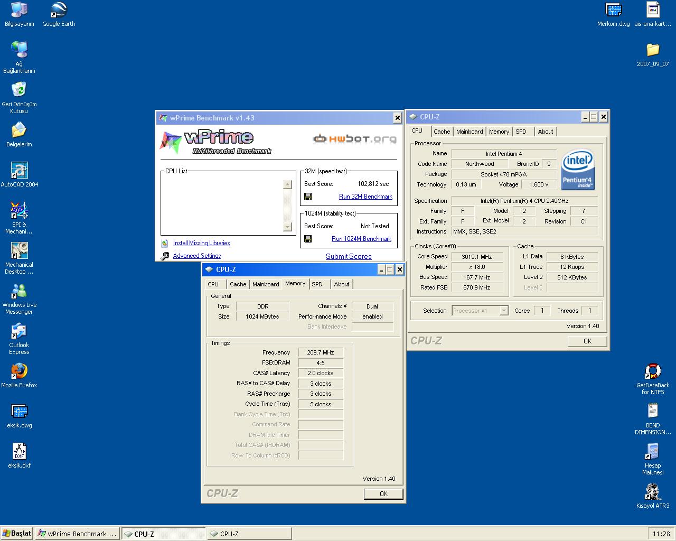Switch to Cache tab in right CPU-Z window
The height and width of the screenshot is (541, 676).
pyautogui.click(x=442, y=132)
